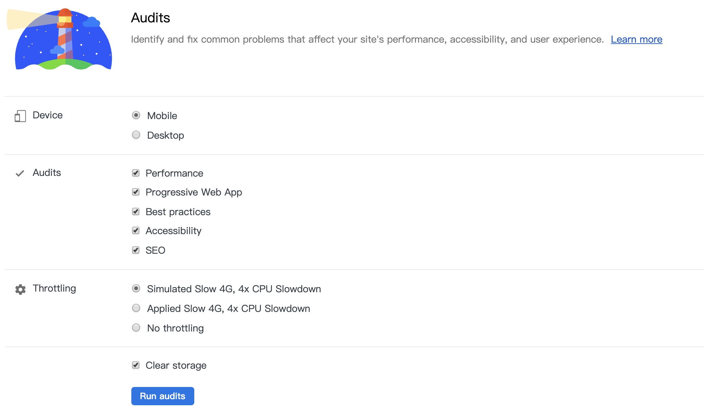Disable the Progressive Web App audit
Image resolution: width=704 pixels, height=412 pixels.
point(136,192)
